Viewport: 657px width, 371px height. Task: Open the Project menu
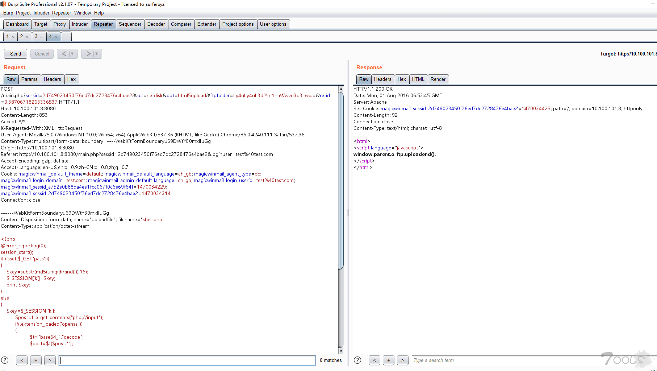[x=23, y=13]
